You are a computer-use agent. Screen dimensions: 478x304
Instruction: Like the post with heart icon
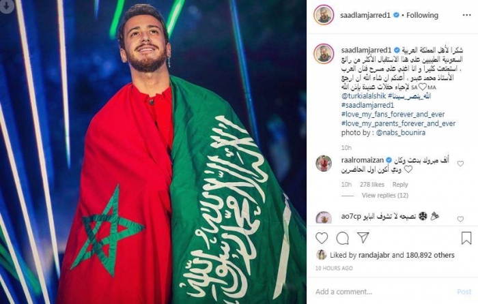point(322,239)
